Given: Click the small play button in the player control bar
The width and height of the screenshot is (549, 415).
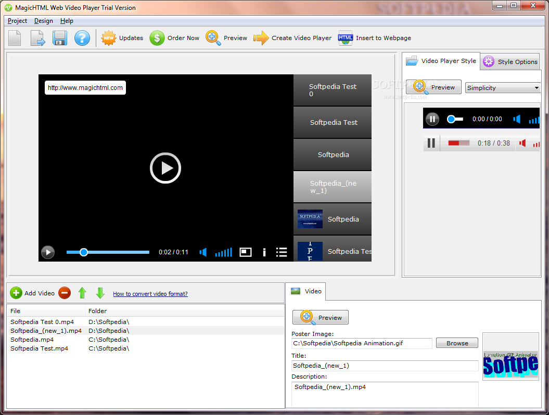Looking at the screenshot, I should pyautogui.click(x=48, y=252).
